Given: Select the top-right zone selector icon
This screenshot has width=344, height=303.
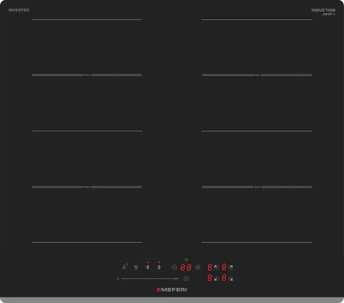Looking at the screenshot, I should click(231, 267).
